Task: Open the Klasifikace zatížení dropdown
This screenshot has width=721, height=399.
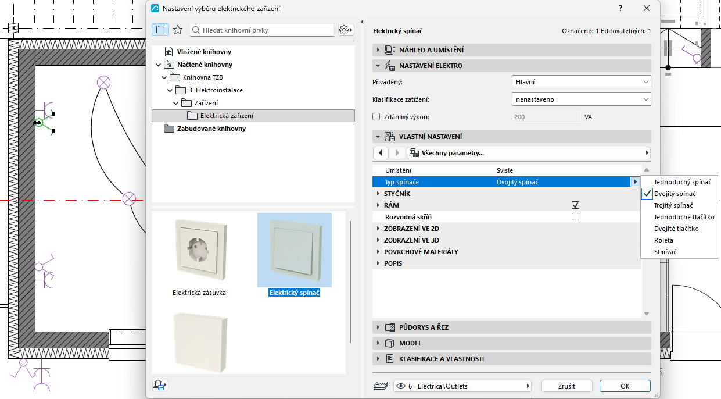Action: click(x=582, y=99)
